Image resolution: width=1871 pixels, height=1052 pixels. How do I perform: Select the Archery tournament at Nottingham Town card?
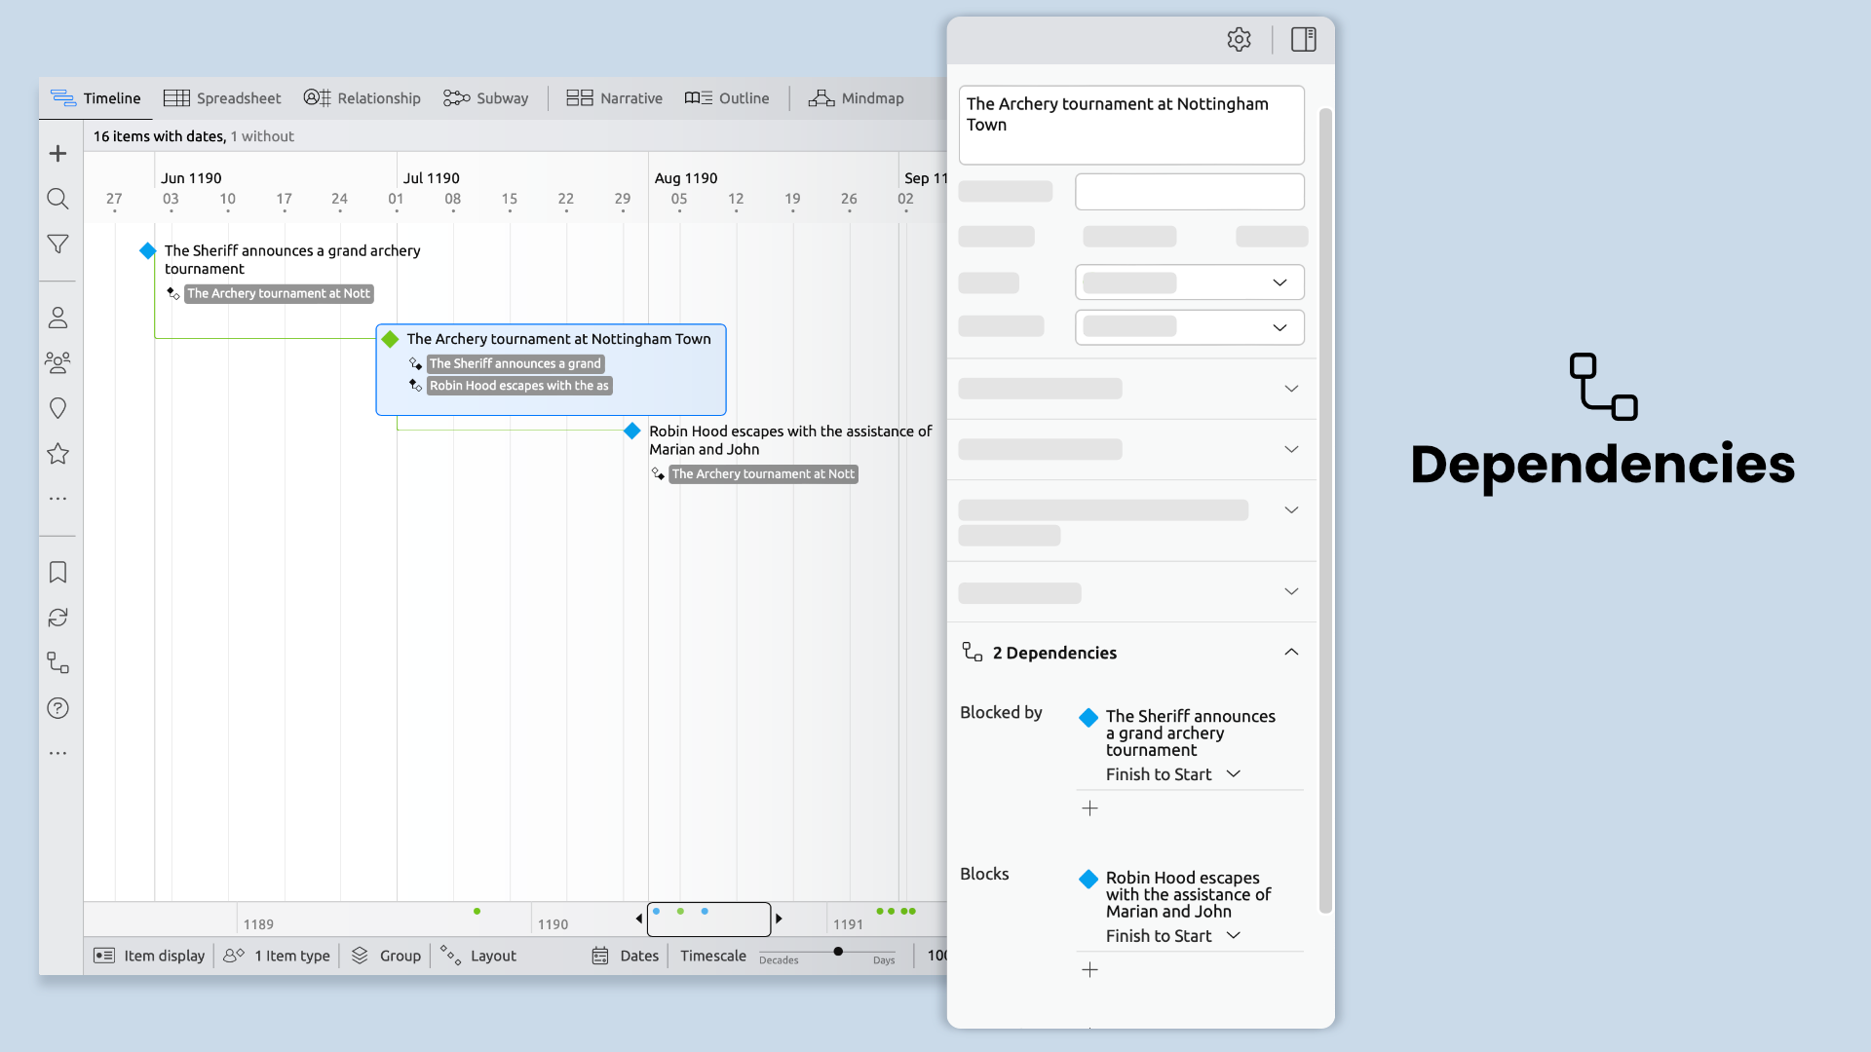coord(551,370)
